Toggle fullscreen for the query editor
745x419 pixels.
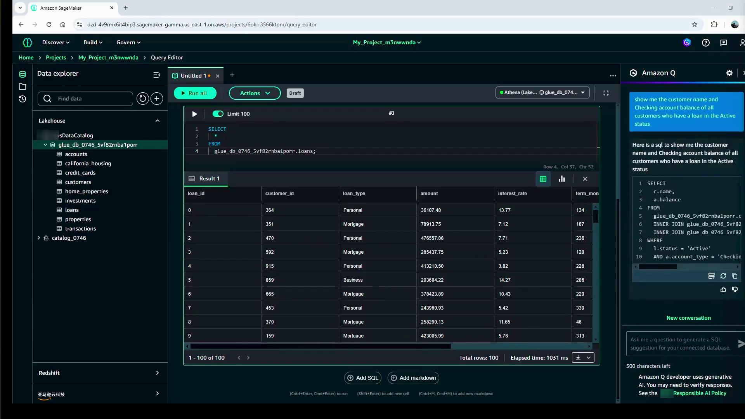pyautogui.click(x=606, y=93)
